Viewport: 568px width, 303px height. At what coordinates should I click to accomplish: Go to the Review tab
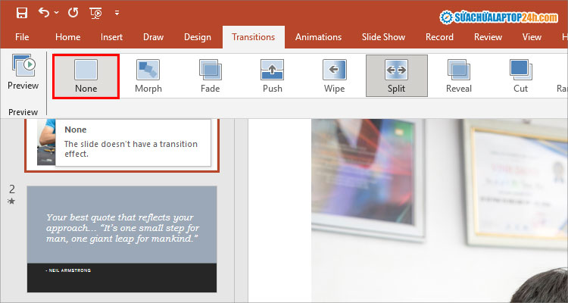pos(488,37)
